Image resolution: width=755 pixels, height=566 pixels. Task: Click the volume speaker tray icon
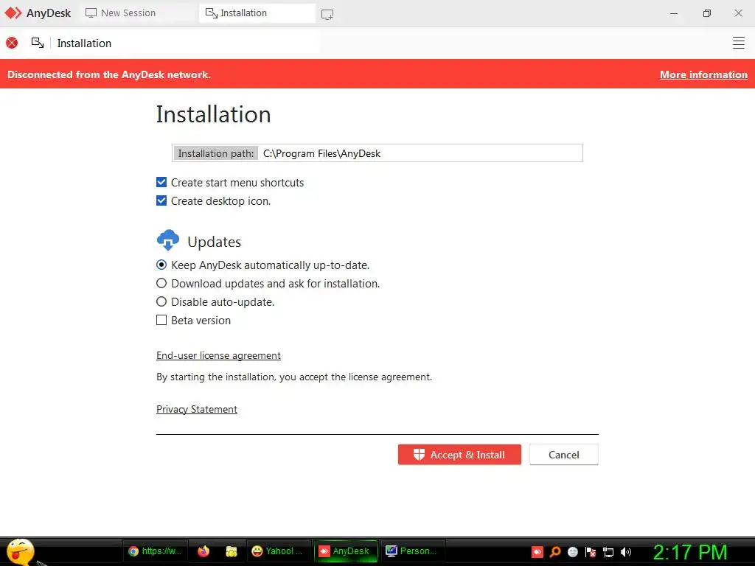coord(626,552)
